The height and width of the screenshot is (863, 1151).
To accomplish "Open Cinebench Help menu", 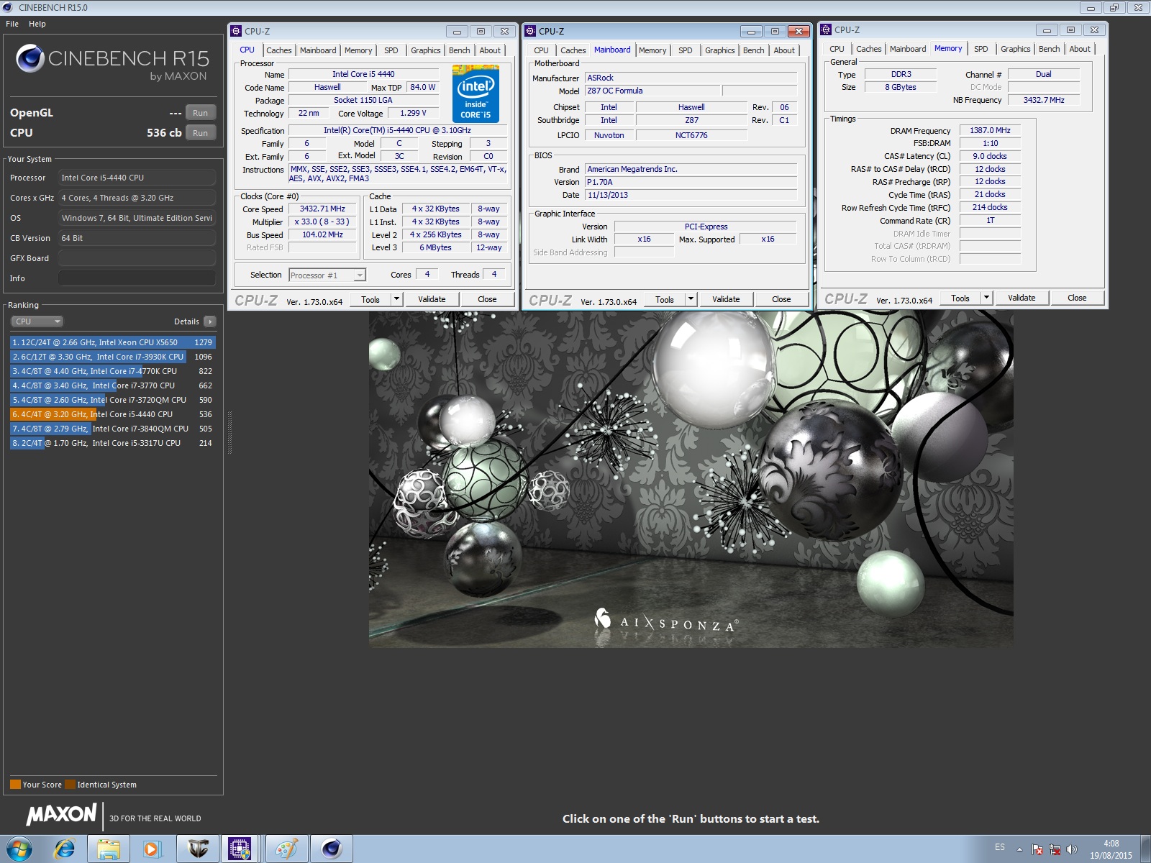I will pyautogui.click(x=37, y=24).
